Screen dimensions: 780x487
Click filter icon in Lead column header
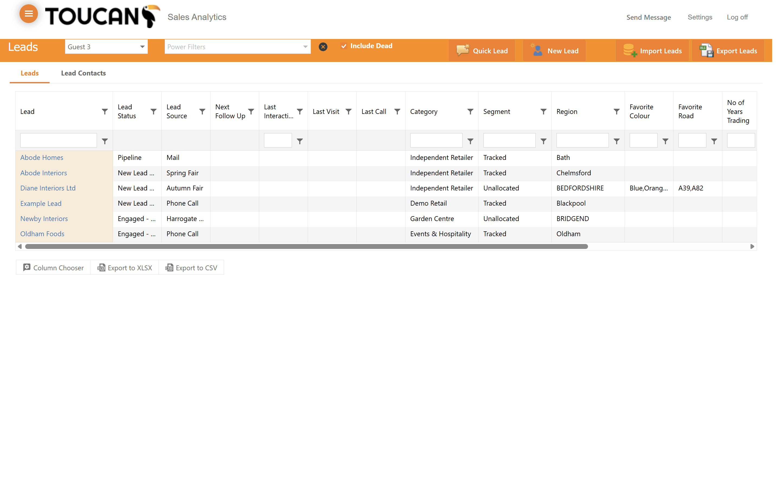click(105, 111)
